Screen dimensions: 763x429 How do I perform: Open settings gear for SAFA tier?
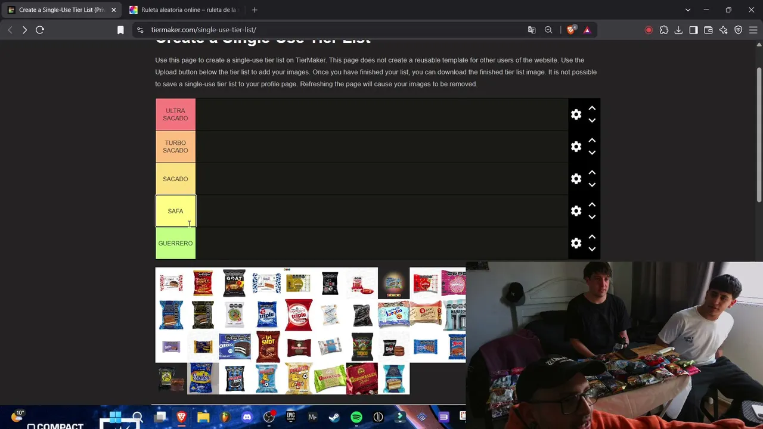coord(576,211)
